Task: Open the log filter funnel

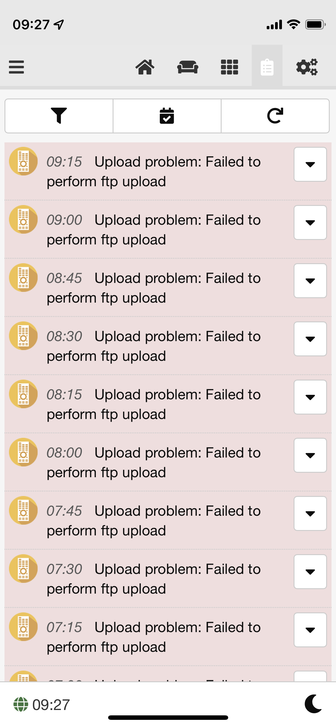Action: coord(59,116)
